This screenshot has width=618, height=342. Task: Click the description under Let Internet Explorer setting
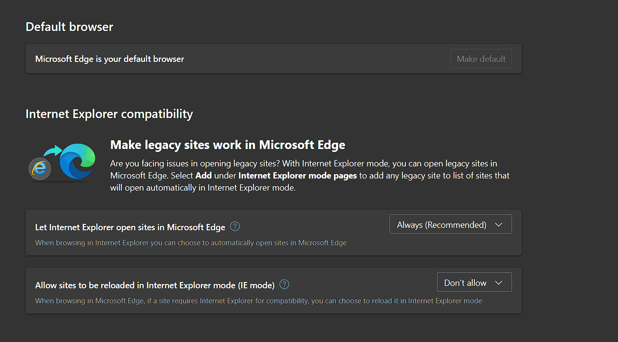[x=191, y=243]
